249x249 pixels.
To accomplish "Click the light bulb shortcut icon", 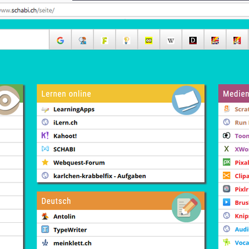I will coord(126,40).
